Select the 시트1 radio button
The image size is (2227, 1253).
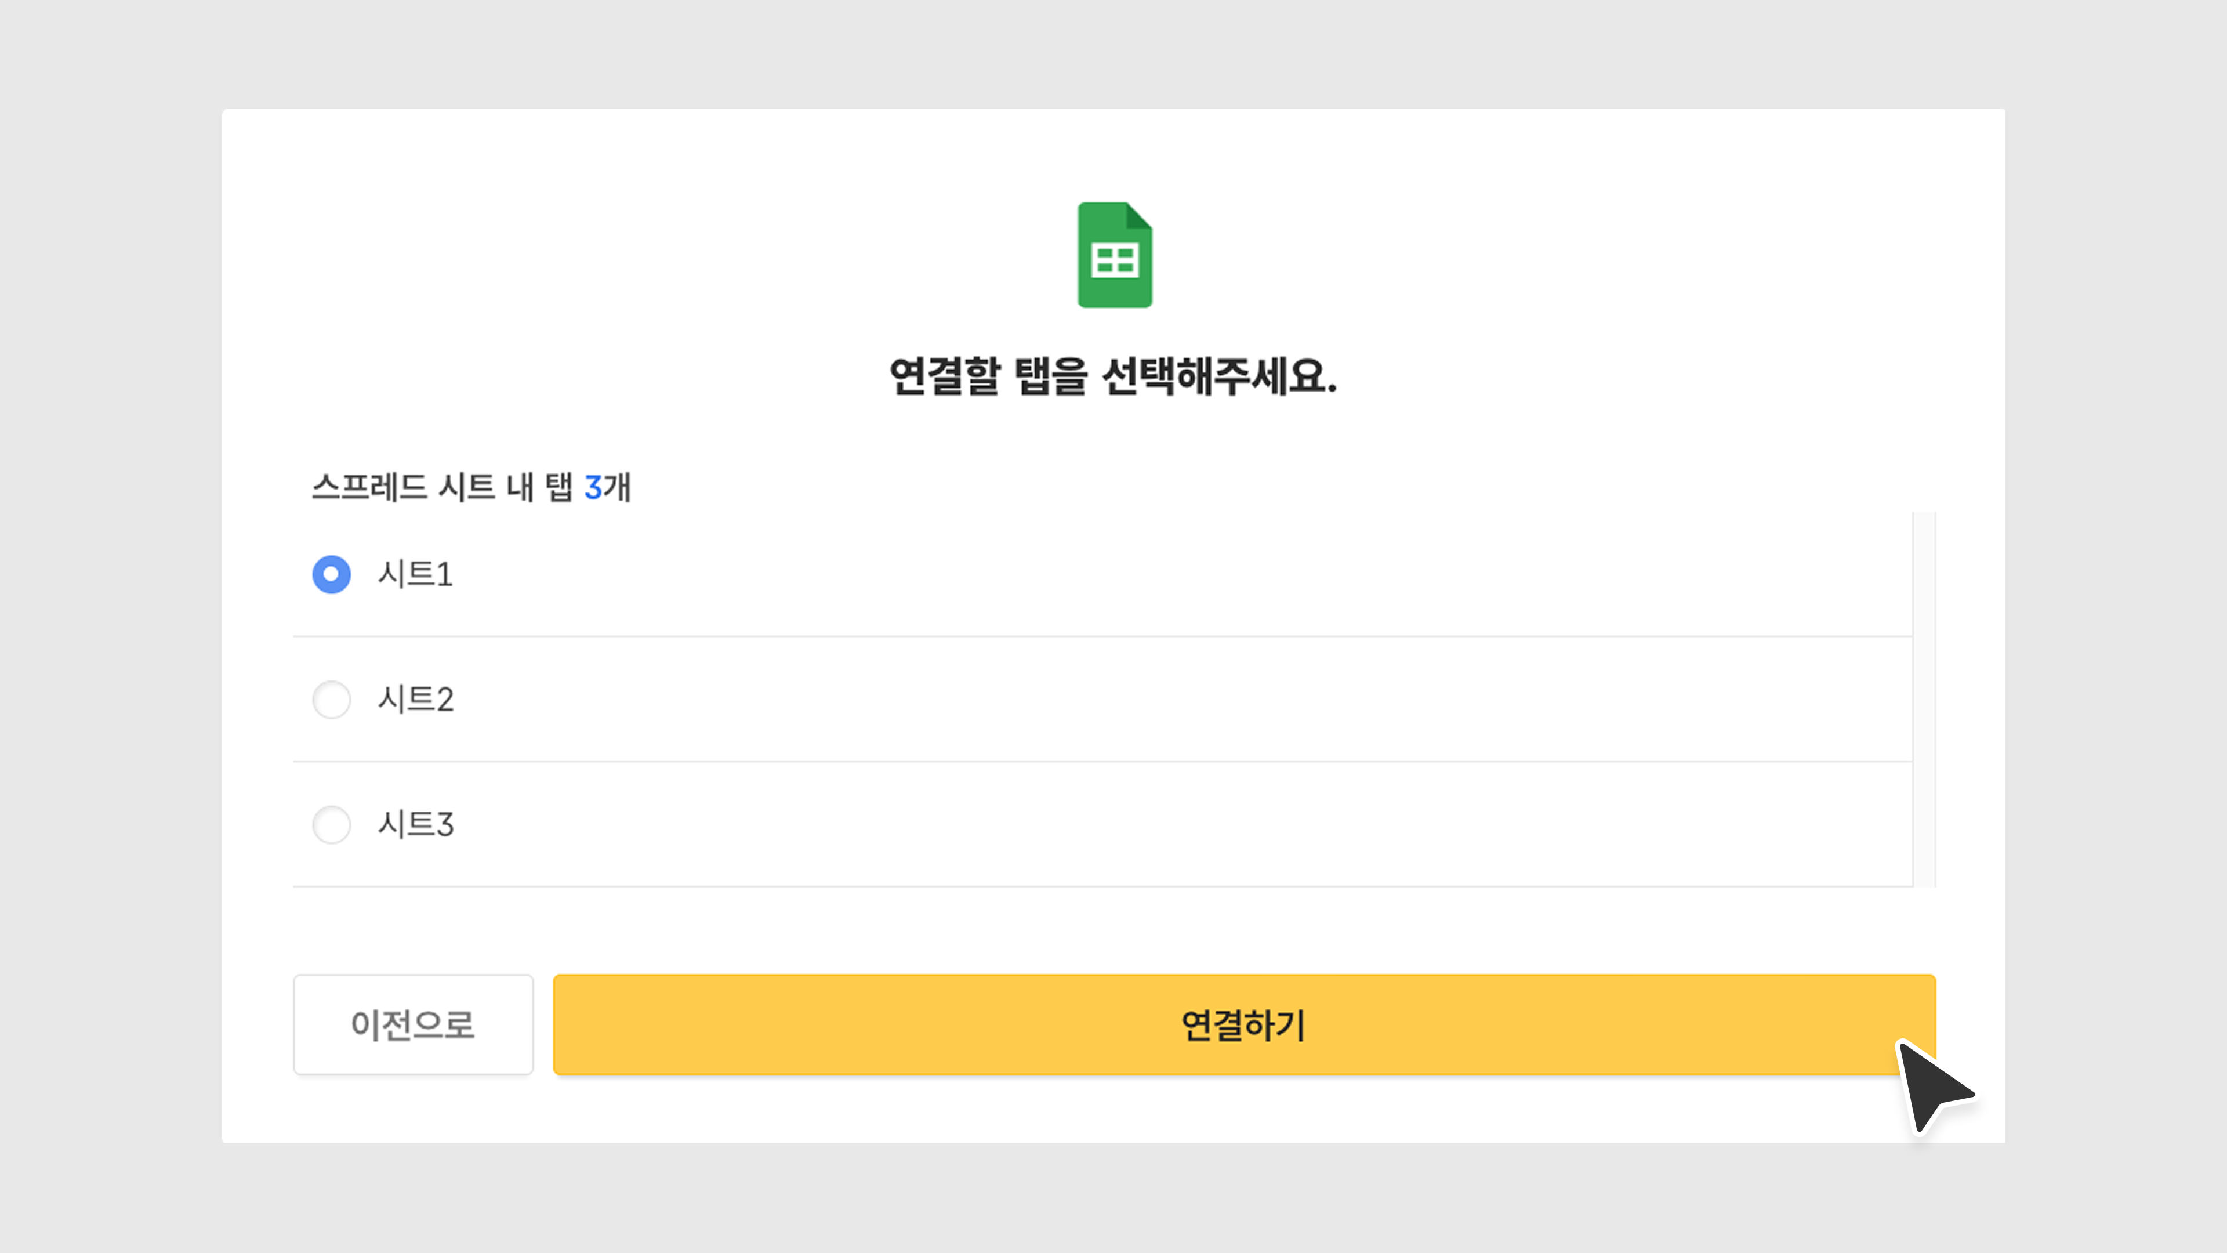(331, 574)
